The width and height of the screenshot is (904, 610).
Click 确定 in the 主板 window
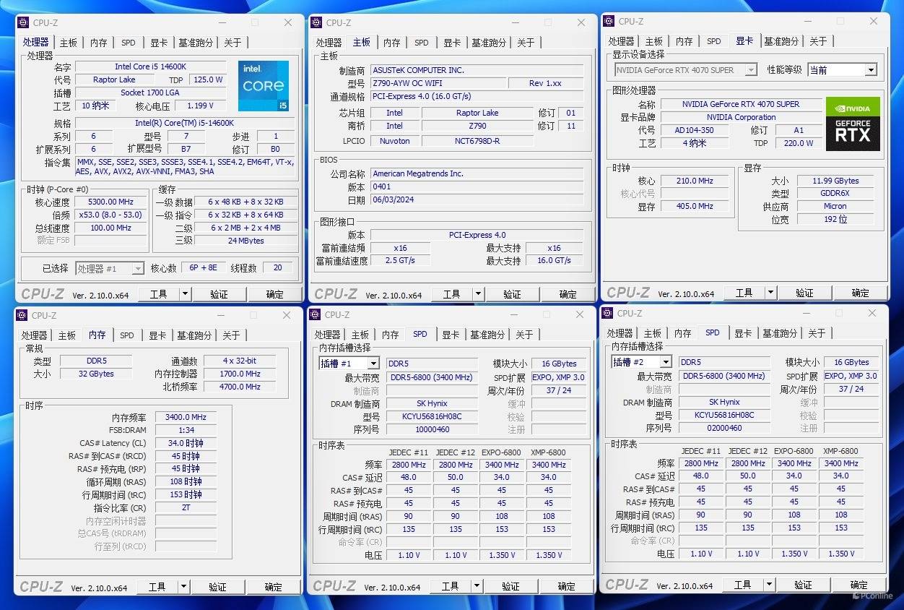point(568,294)
